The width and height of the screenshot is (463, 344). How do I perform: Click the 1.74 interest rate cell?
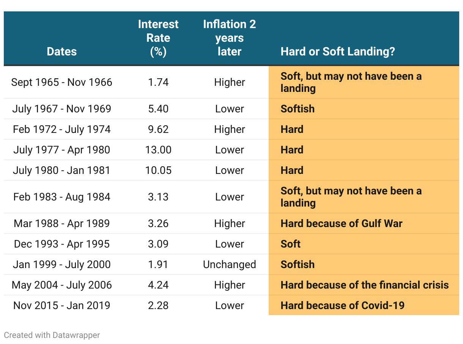tap(158, 82)
